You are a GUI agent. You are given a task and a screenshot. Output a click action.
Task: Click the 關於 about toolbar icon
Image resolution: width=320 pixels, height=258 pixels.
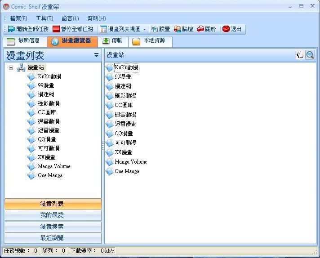coord(200,29)
